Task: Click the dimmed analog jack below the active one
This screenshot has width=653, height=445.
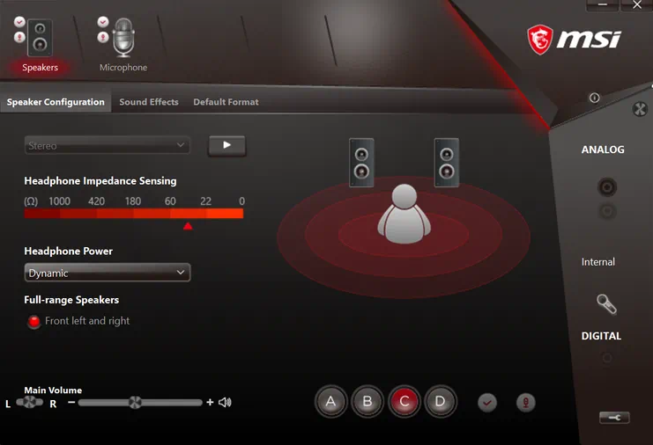Action: (x=607, y=211)
